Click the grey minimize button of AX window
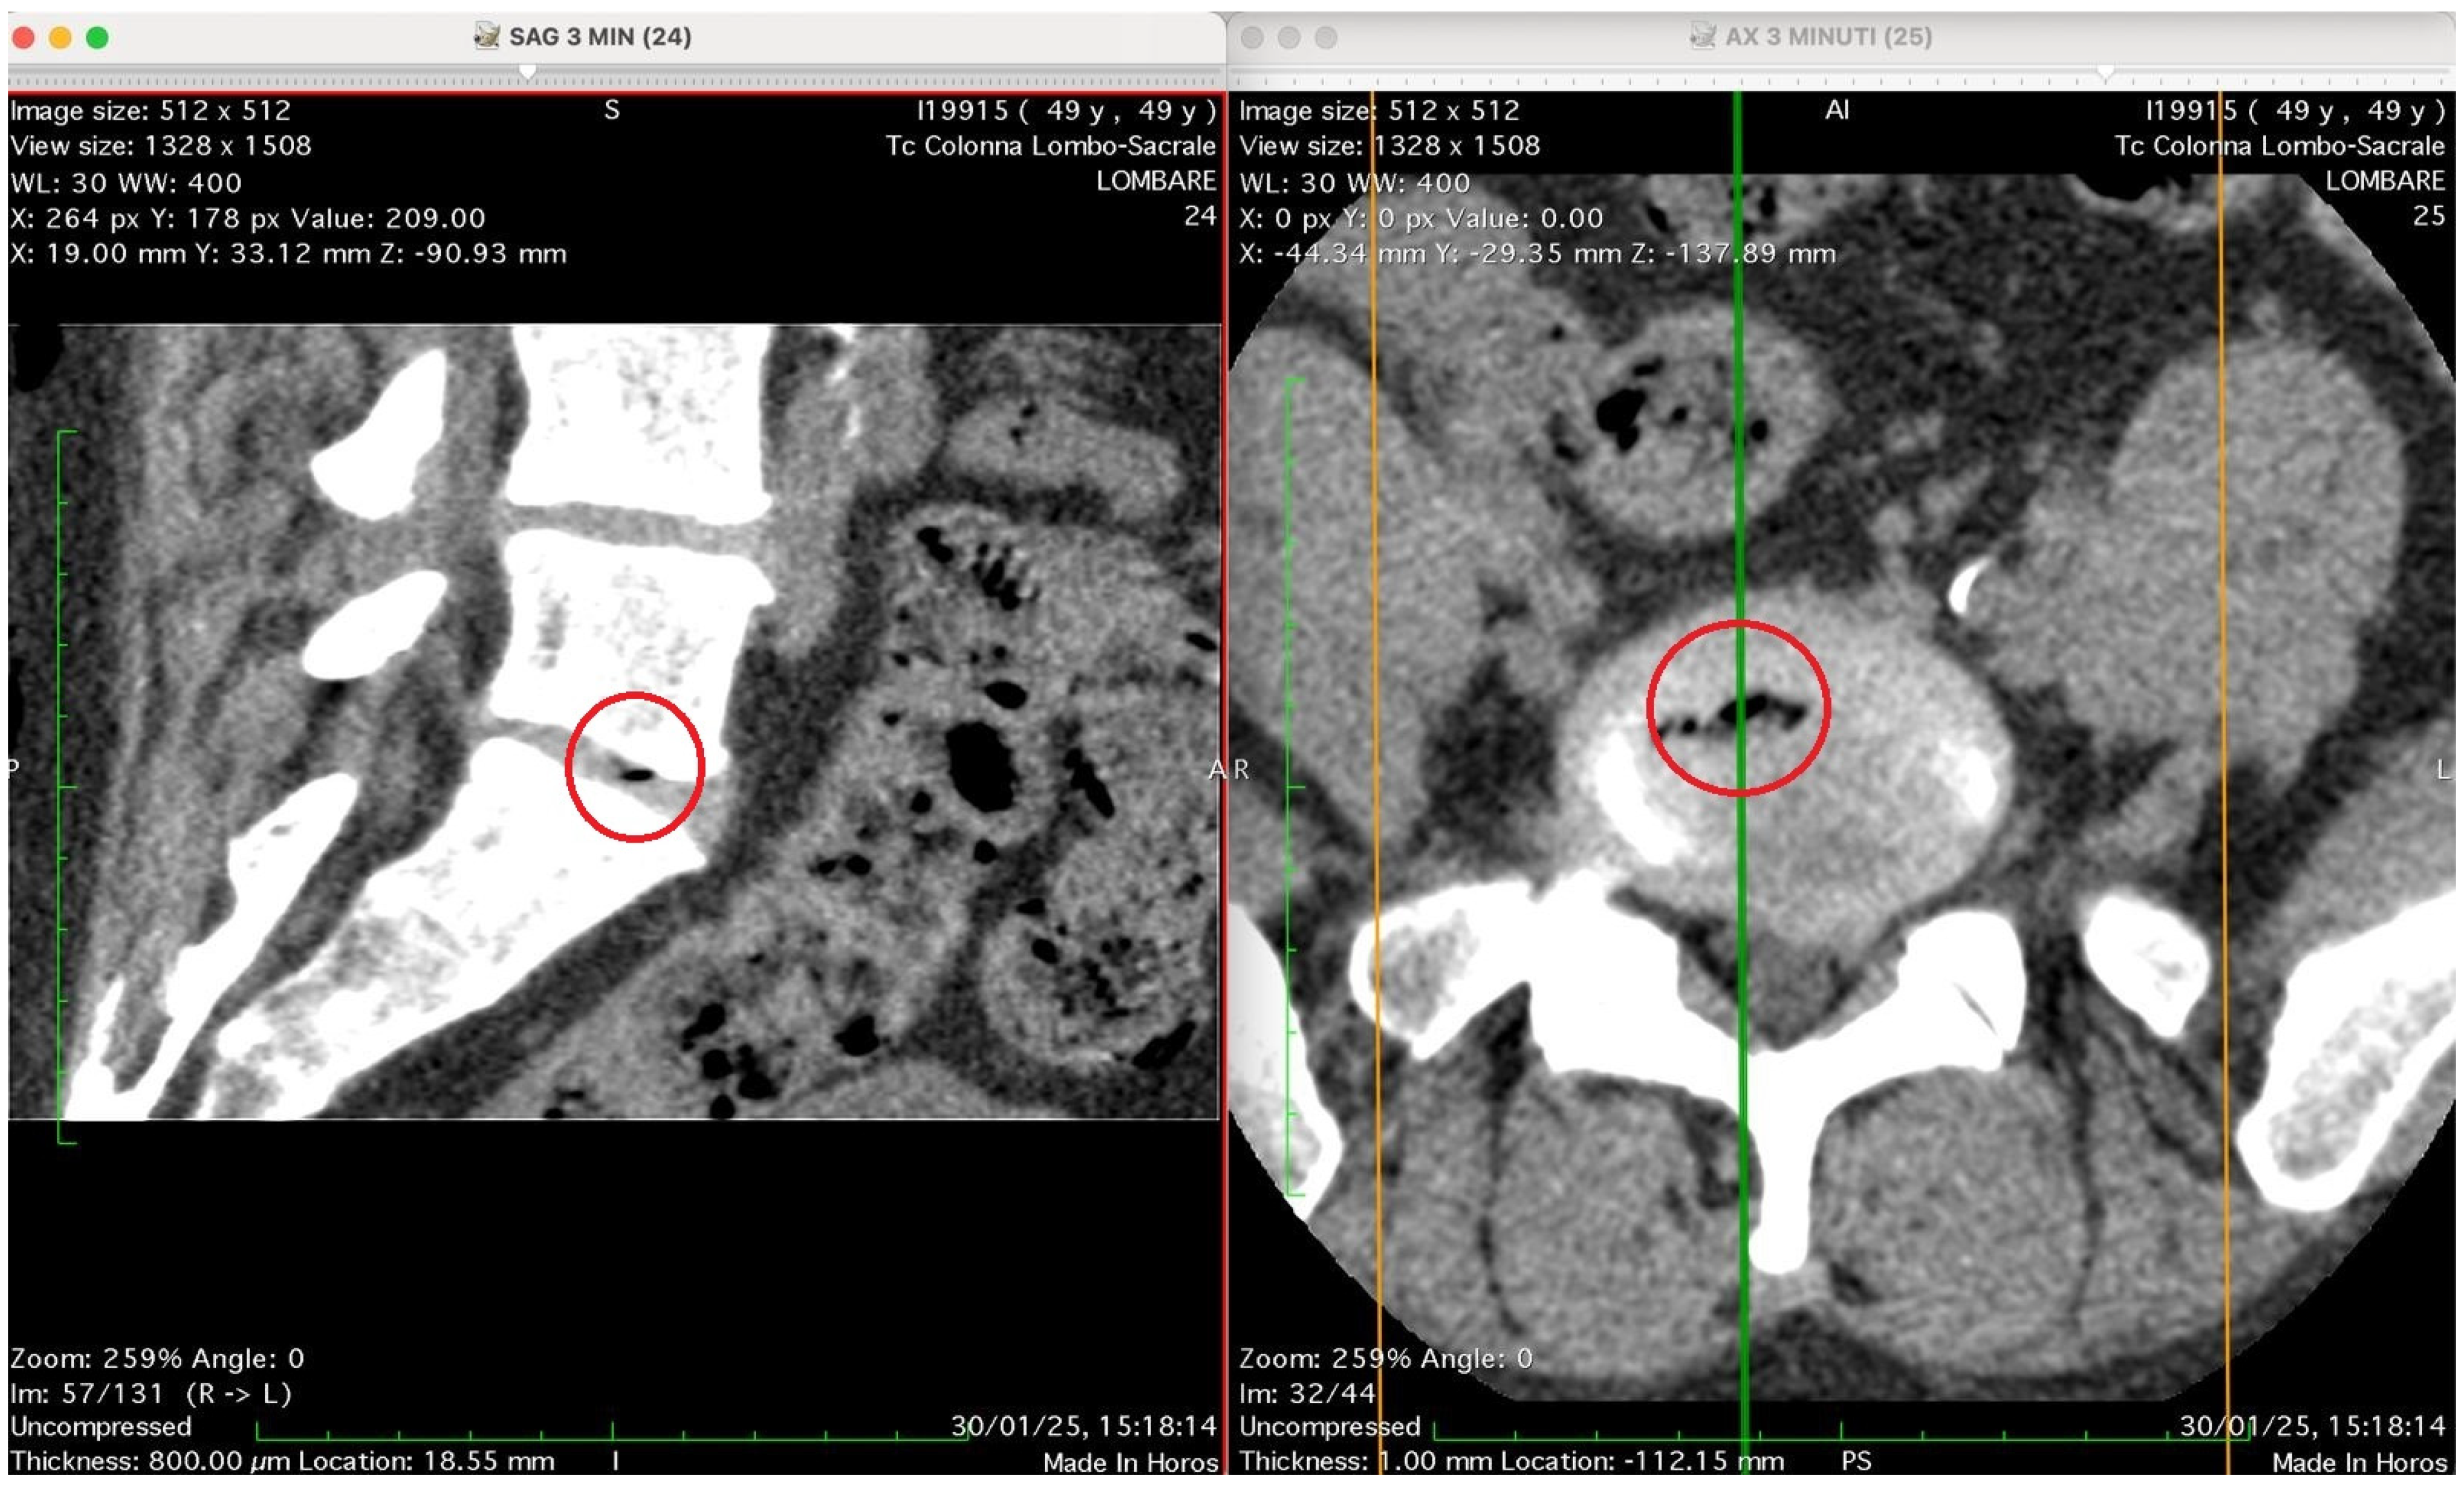Image resolution: width=2464 pixels, height=1488 pixels. [1288, 38]
